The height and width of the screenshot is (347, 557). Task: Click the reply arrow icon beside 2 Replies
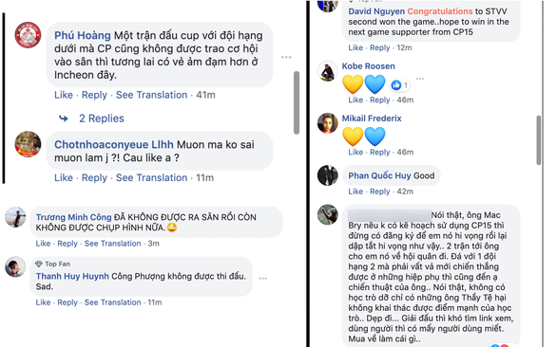pos(64,119)
